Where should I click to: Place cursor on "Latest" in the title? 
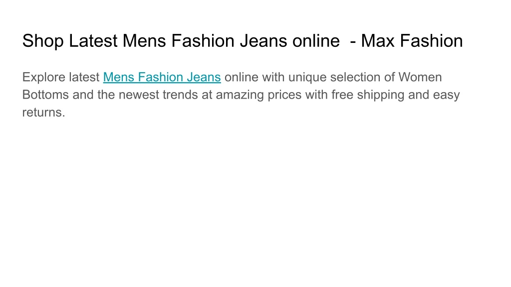point(93,41)
